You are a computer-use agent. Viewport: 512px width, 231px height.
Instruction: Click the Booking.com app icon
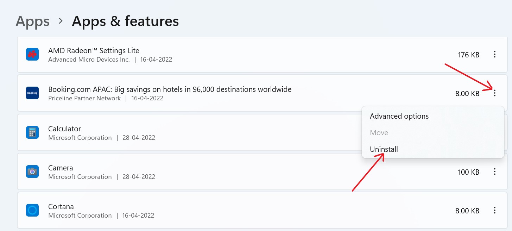click(32, 93)
